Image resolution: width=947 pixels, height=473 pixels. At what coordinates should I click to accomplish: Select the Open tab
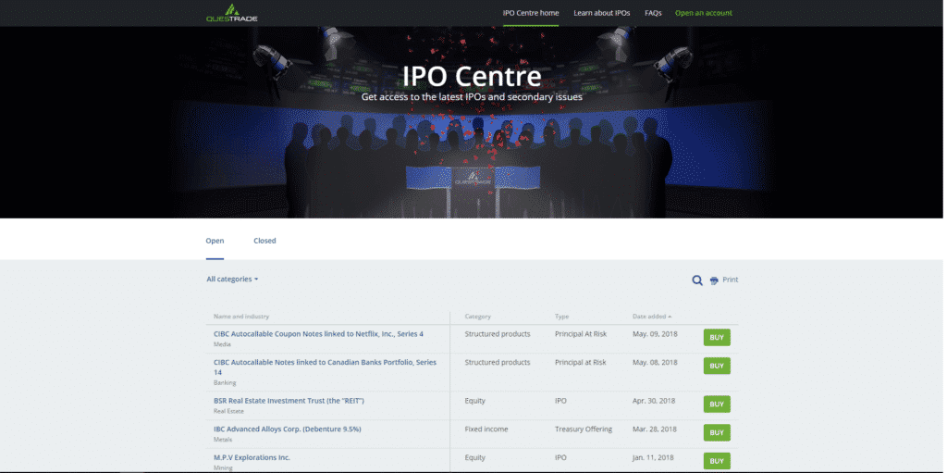coord(215,241)
